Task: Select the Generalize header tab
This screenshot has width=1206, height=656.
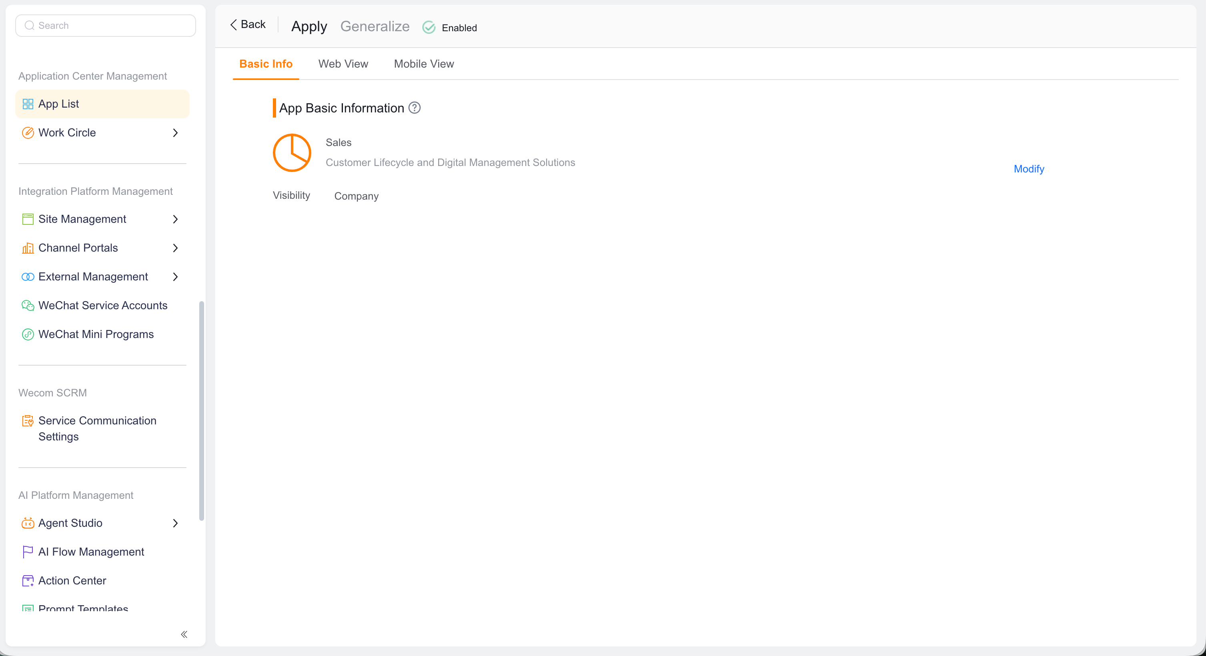Action: 375,26
